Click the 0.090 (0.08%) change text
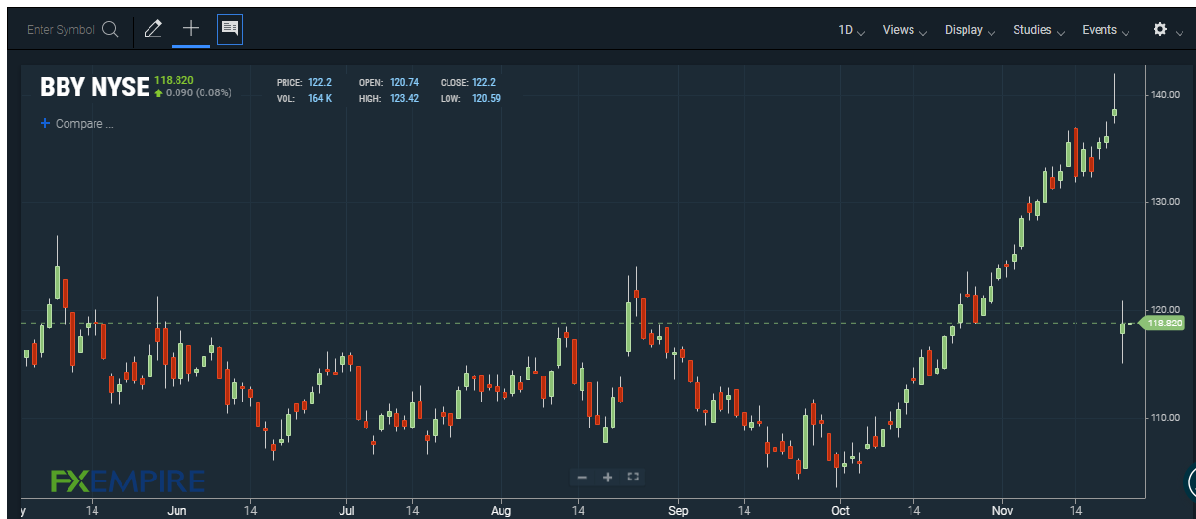The image size is (1196, 519). point(199,93)
